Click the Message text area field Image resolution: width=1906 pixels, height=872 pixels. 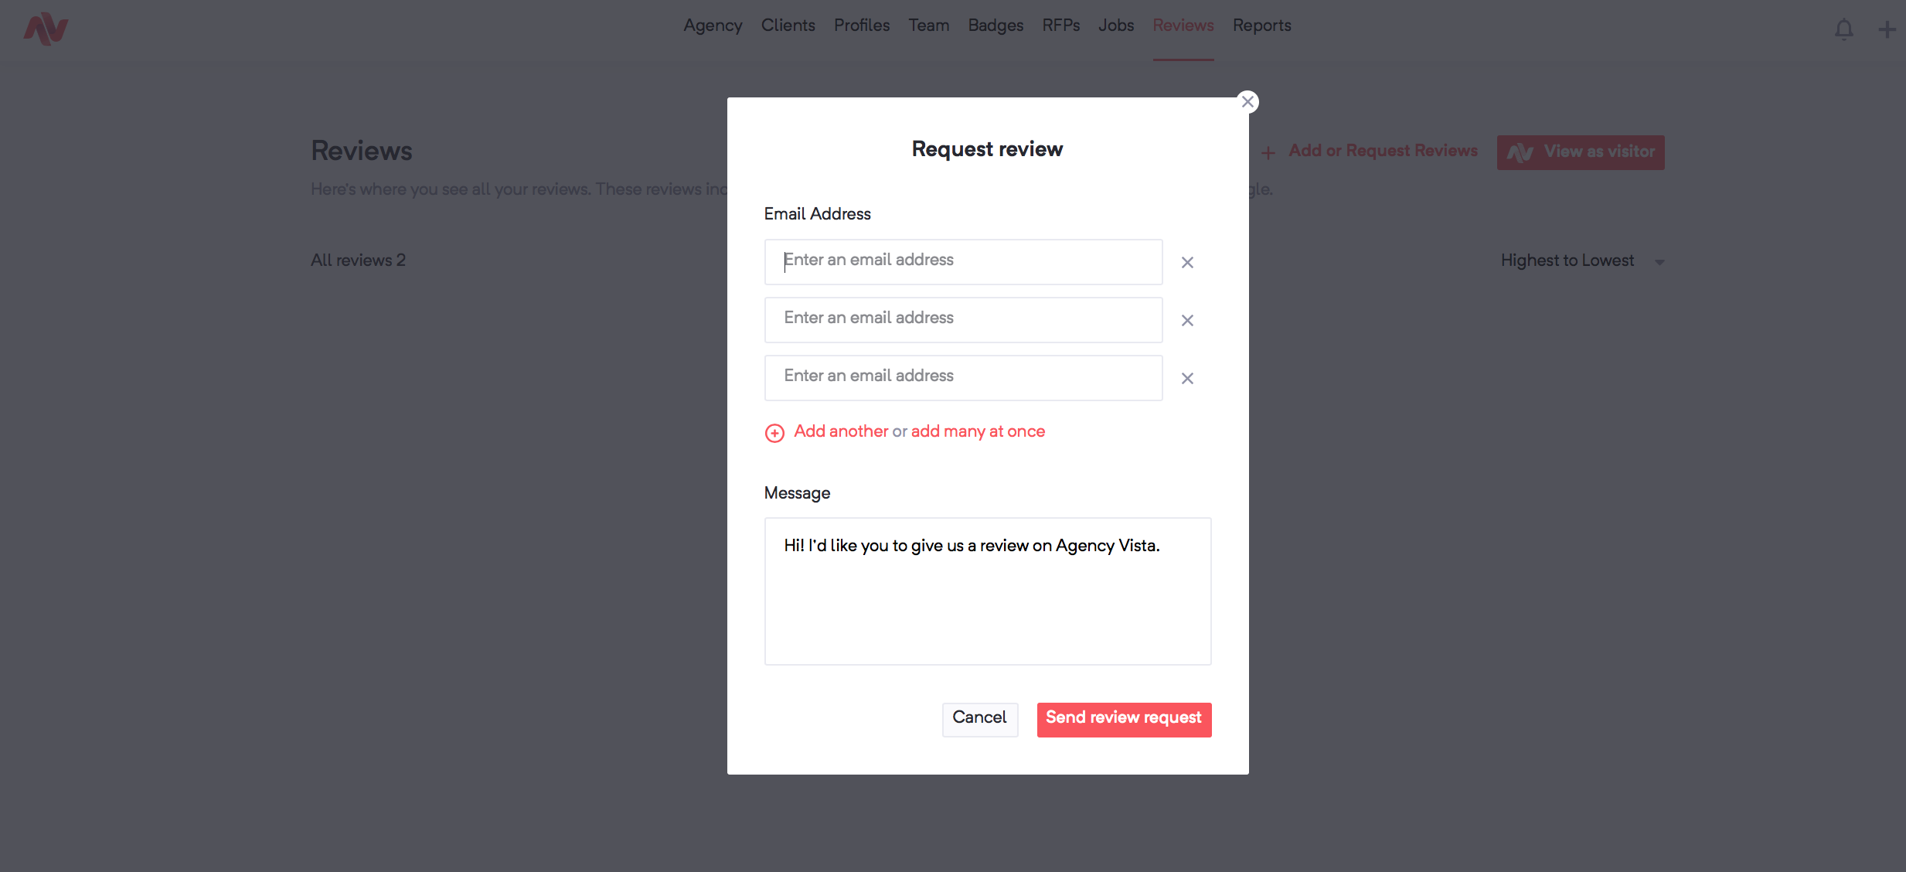tap(987, 591)
